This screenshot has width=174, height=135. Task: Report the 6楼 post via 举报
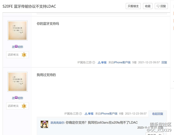tap(89, 114)
